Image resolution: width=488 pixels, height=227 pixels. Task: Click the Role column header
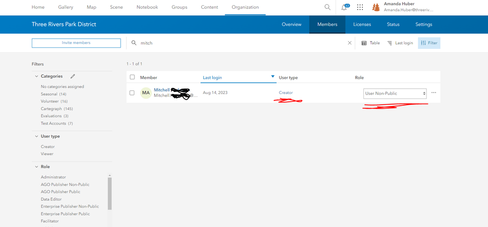(x=359, y=77)
